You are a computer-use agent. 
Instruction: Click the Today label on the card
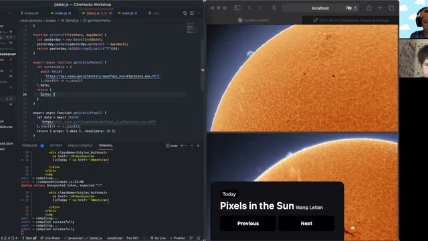pos(229,194)
